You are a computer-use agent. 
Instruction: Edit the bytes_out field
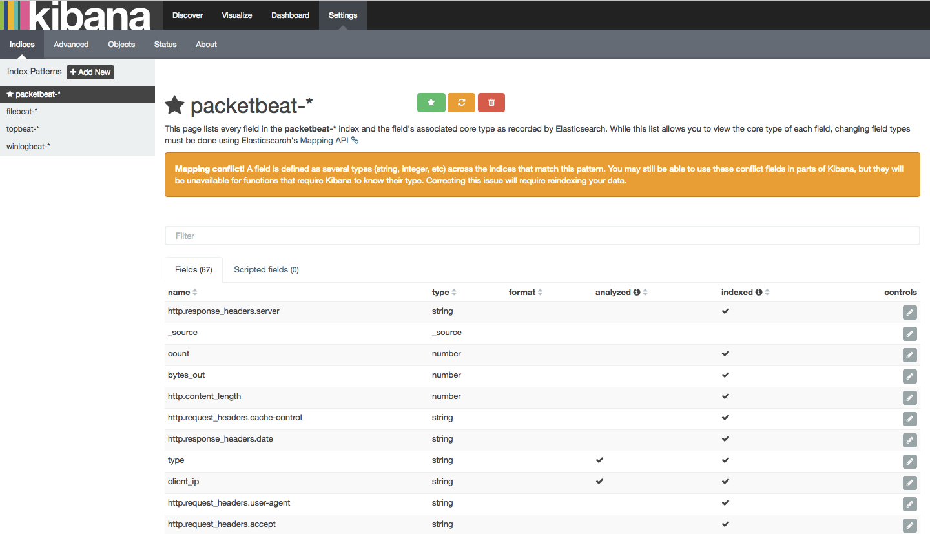909,376
